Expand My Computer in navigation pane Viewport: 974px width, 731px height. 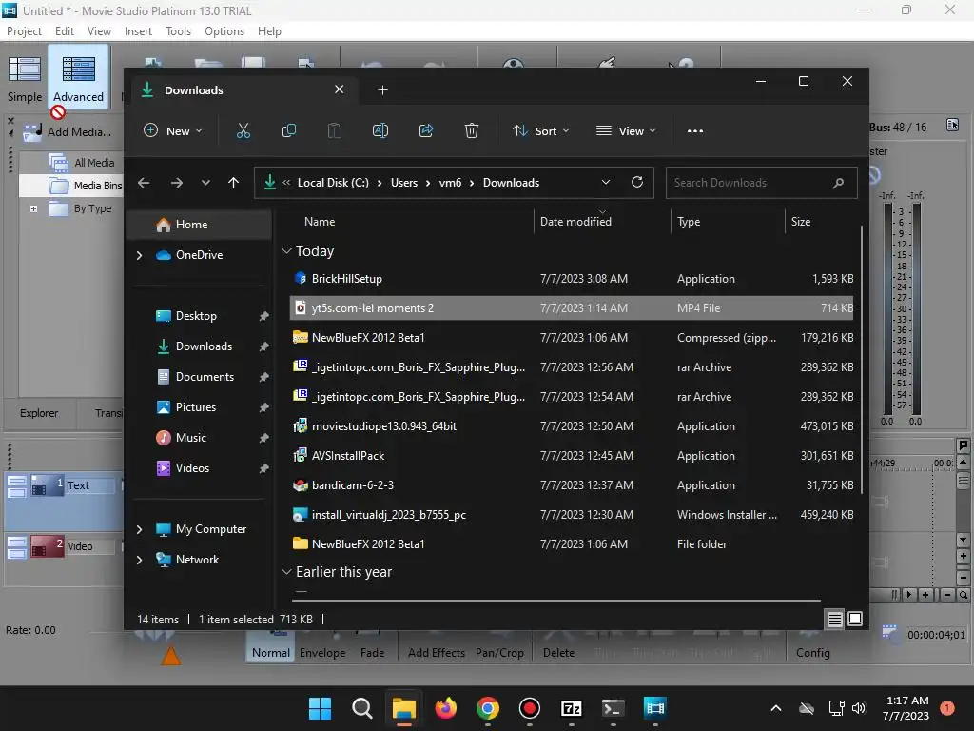[x=139, y=529]
